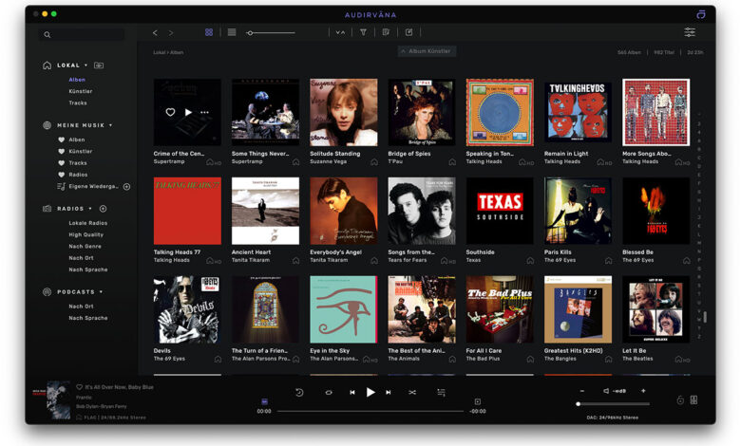Switch to the list view icon

tap(232, 32)
